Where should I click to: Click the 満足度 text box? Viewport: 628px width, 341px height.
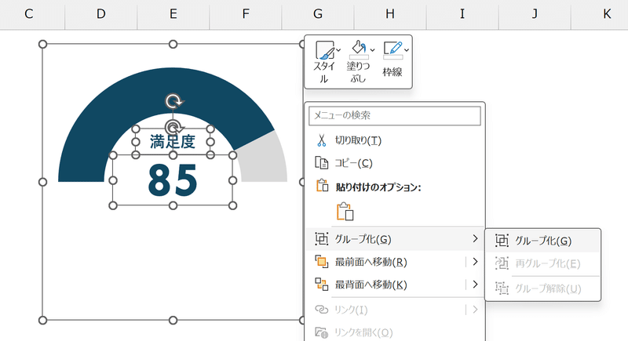point(173,142)
